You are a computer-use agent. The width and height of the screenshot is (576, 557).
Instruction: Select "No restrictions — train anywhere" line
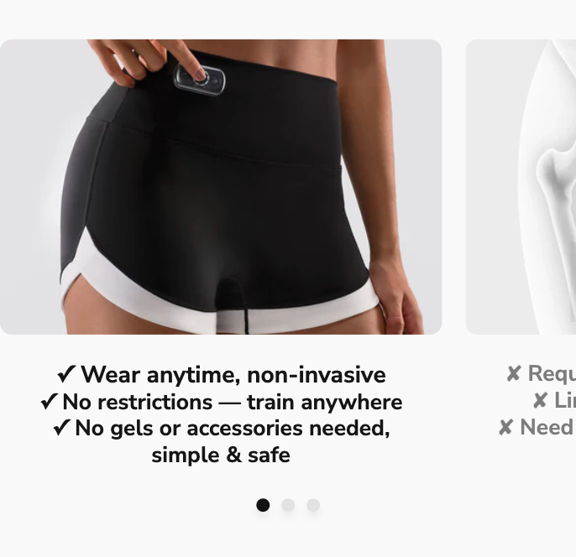(x=233, y=402)
